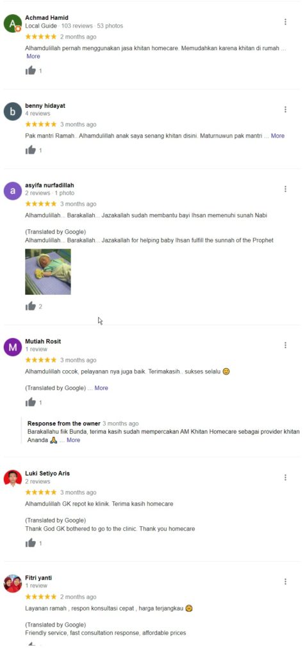The height and width of the screenshot is (658, 305).
Task: Open the baby photo attached to asyifa's review
Action: [48, 272]
